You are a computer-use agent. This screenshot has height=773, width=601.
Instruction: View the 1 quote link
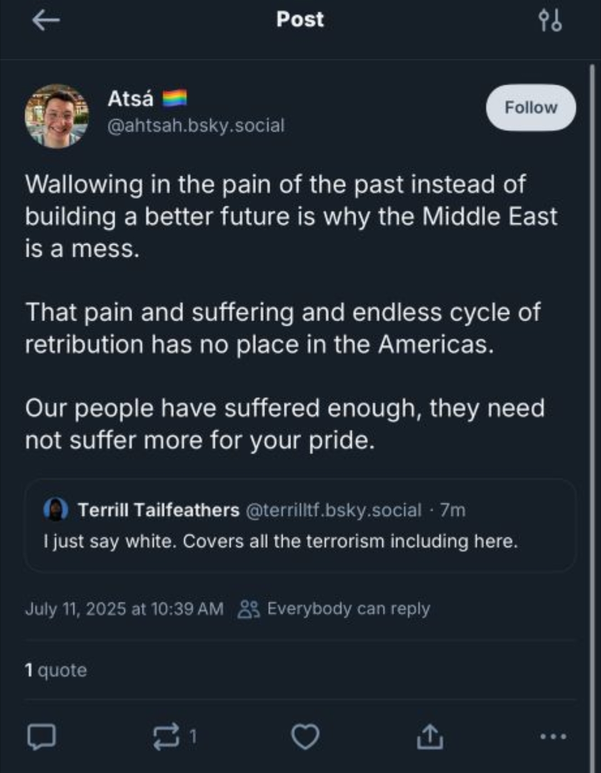[x=56, y=670]
